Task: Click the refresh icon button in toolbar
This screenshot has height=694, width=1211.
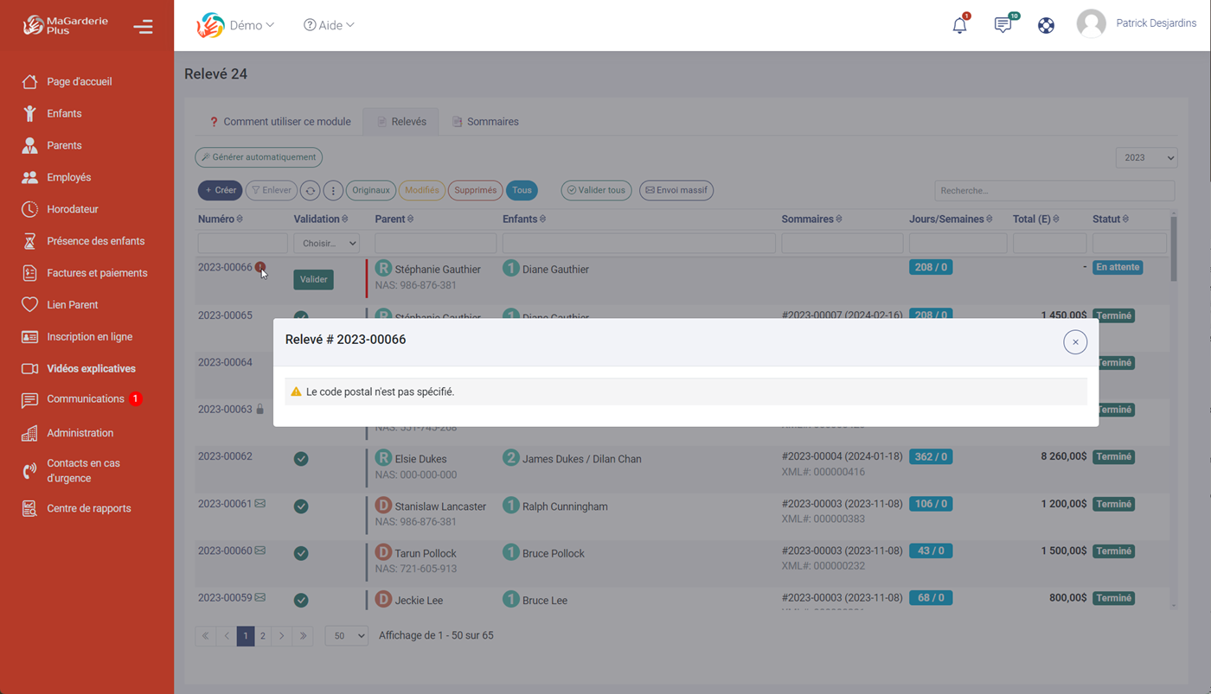Action: [310, 191]
